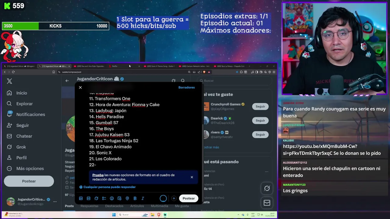Add an image to the post
390x219 pixels.
[x=81, y=198]
